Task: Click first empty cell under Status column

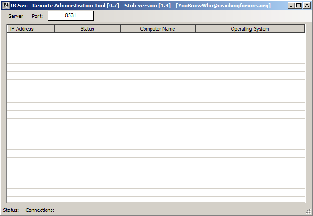Action: point(87,36)
